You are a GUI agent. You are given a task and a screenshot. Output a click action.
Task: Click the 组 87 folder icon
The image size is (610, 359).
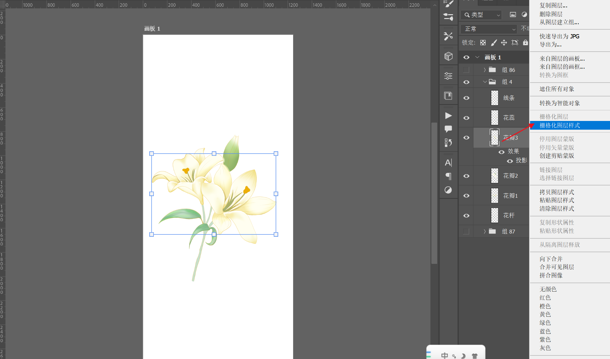point(492,231)
